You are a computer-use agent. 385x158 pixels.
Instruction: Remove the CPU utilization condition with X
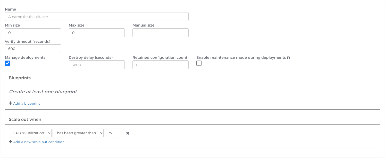128,133
